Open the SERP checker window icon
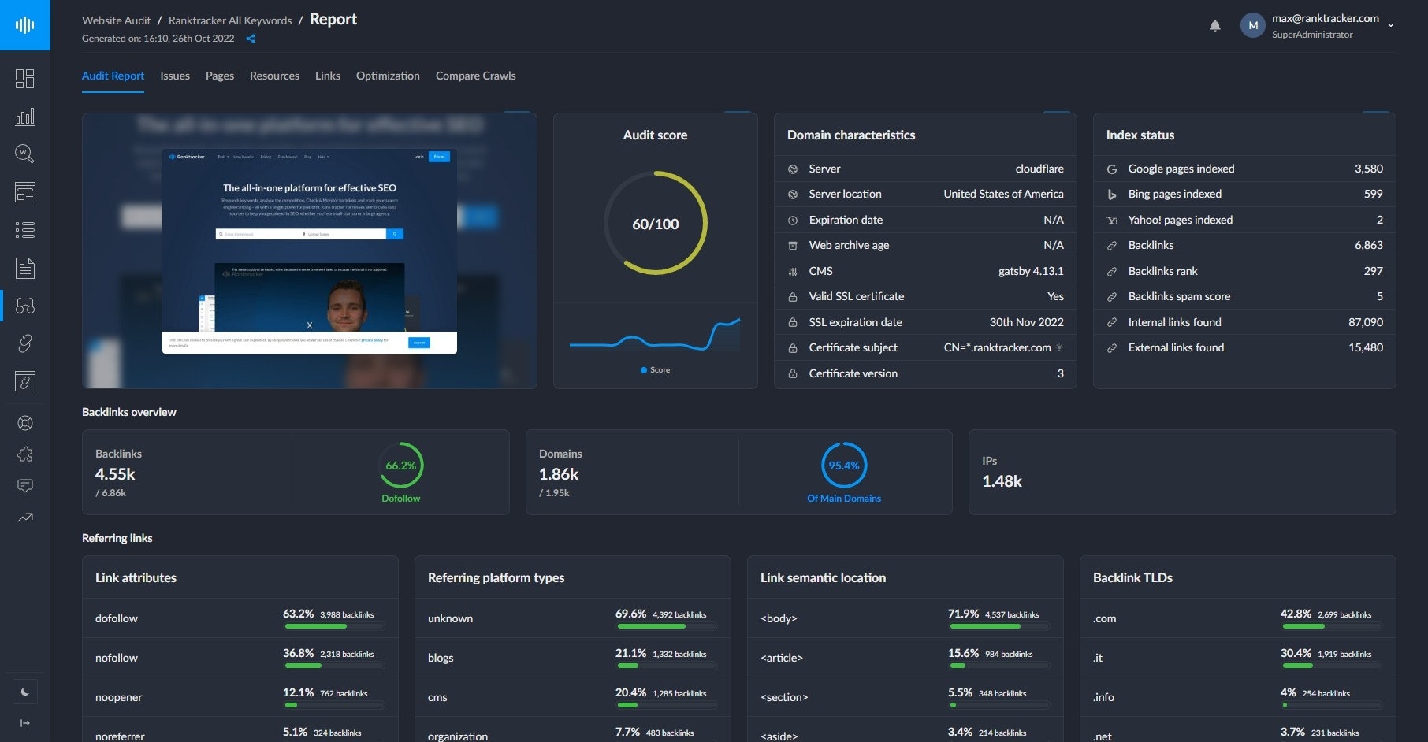Viewport: 1428px width, 742px height. [x=25, y=192]
